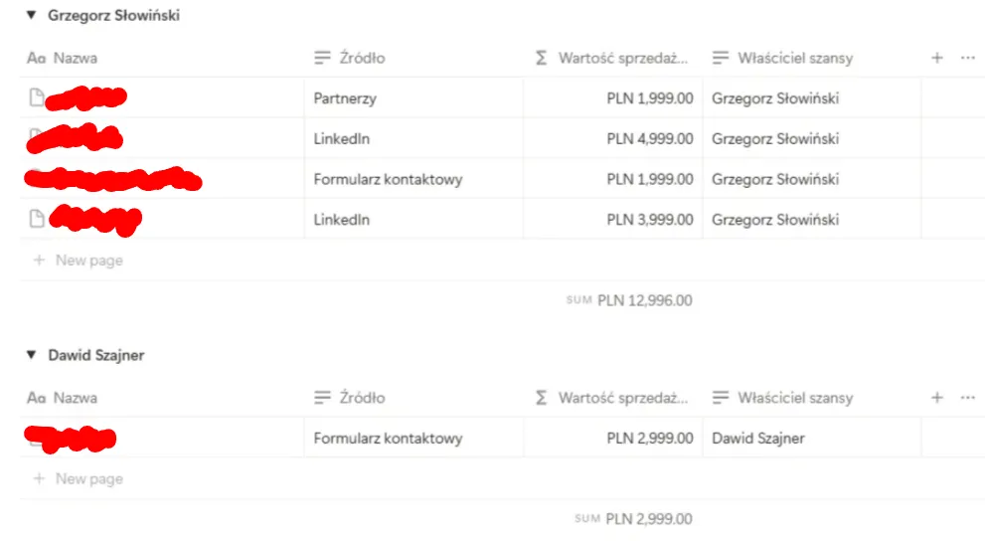Viewport: 985px width, 541px height.
Task: Click sigma icon in Grzegorz Słowiński table header
Action: (541, 58)
